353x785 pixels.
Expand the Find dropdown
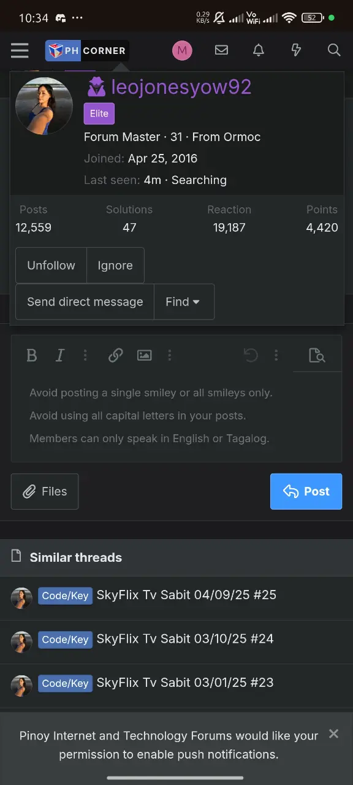click(x=183, y=302)
